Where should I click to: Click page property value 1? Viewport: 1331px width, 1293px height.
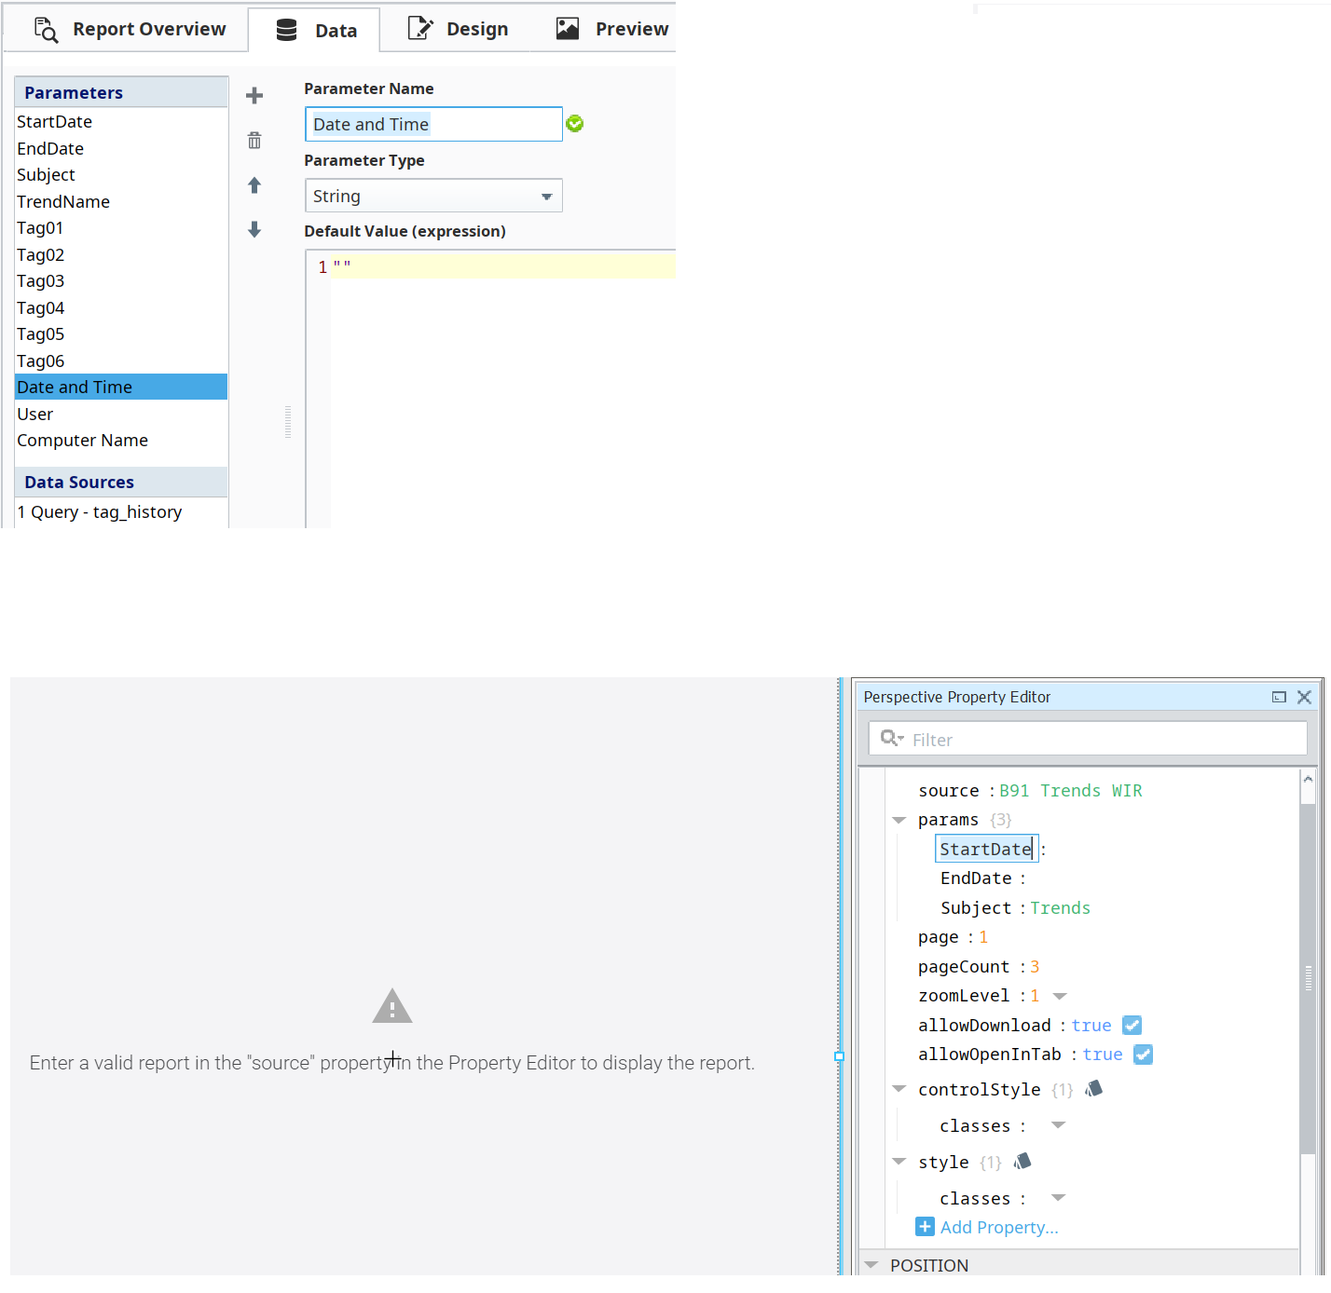tap(983, 937)
